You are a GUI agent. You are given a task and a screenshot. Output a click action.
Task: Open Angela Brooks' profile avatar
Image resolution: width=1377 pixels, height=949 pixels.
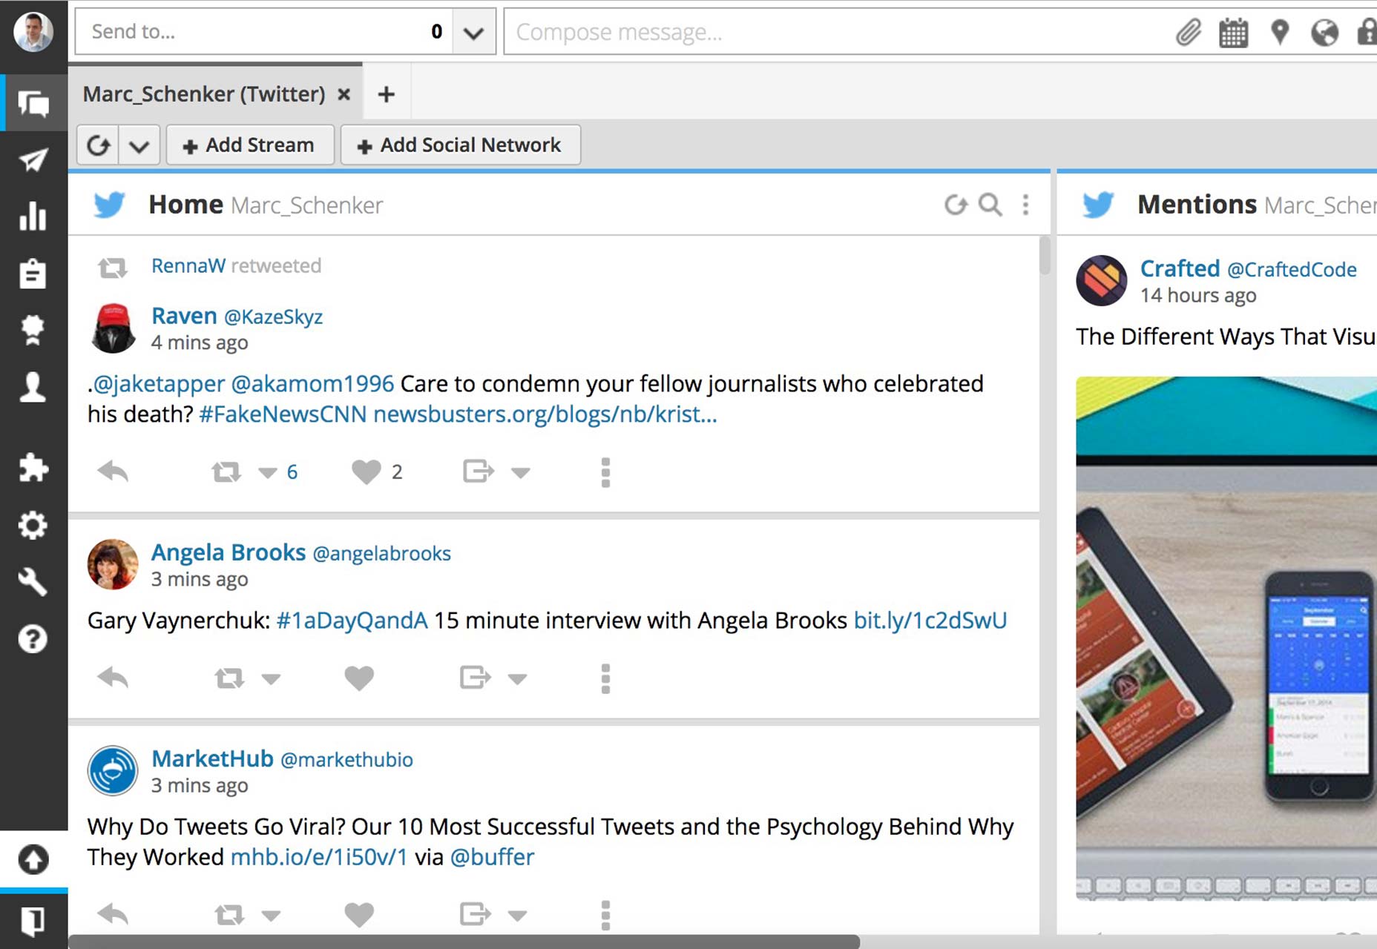(x=113, y=564)
